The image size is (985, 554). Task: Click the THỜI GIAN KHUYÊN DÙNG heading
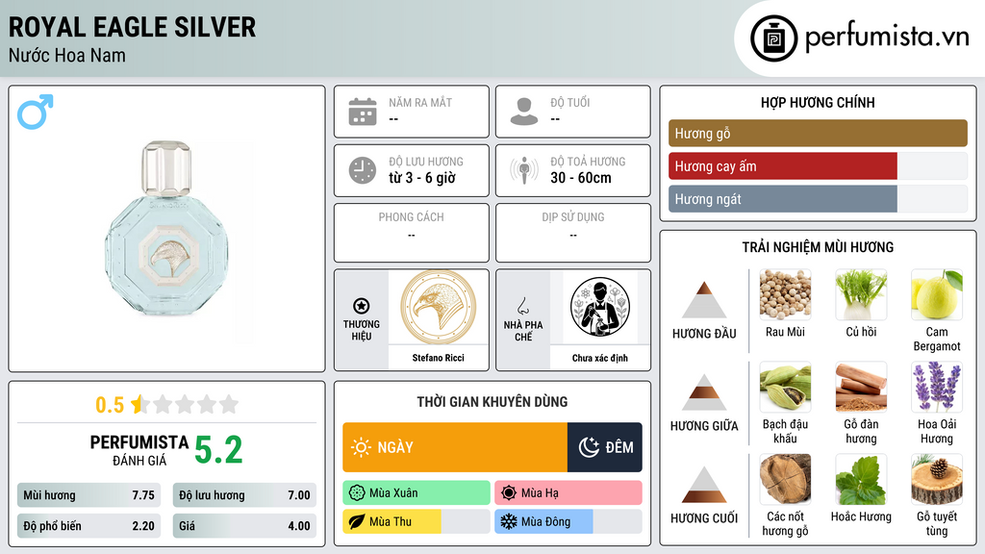point(492,402)
